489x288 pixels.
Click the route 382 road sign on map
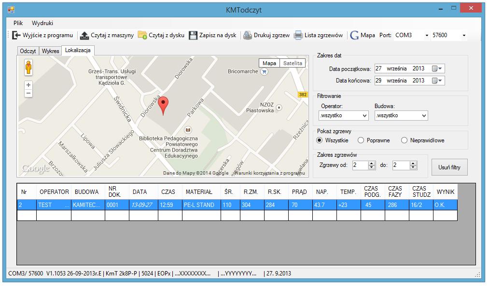(x=303, y=95)
